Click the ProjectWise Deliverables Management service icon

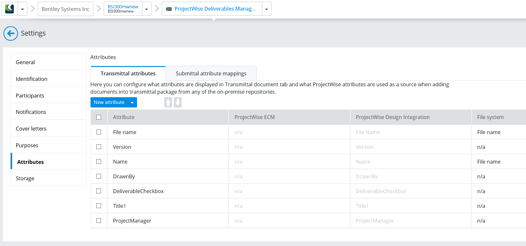click(169, 9)
